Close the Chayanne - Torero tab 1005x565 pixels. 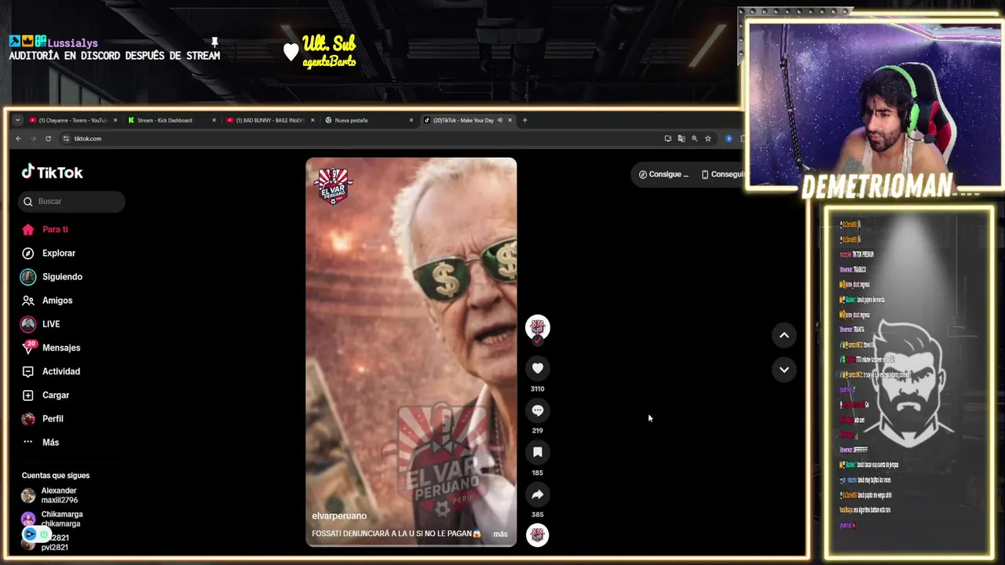[115, 120]
